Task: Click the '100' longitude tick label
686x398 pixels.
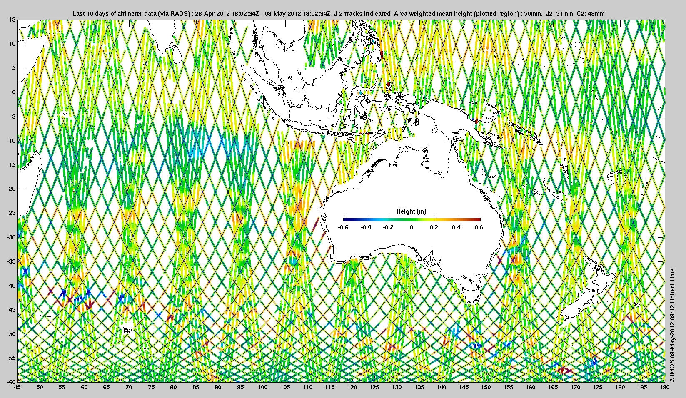Action: coord(262,387)
